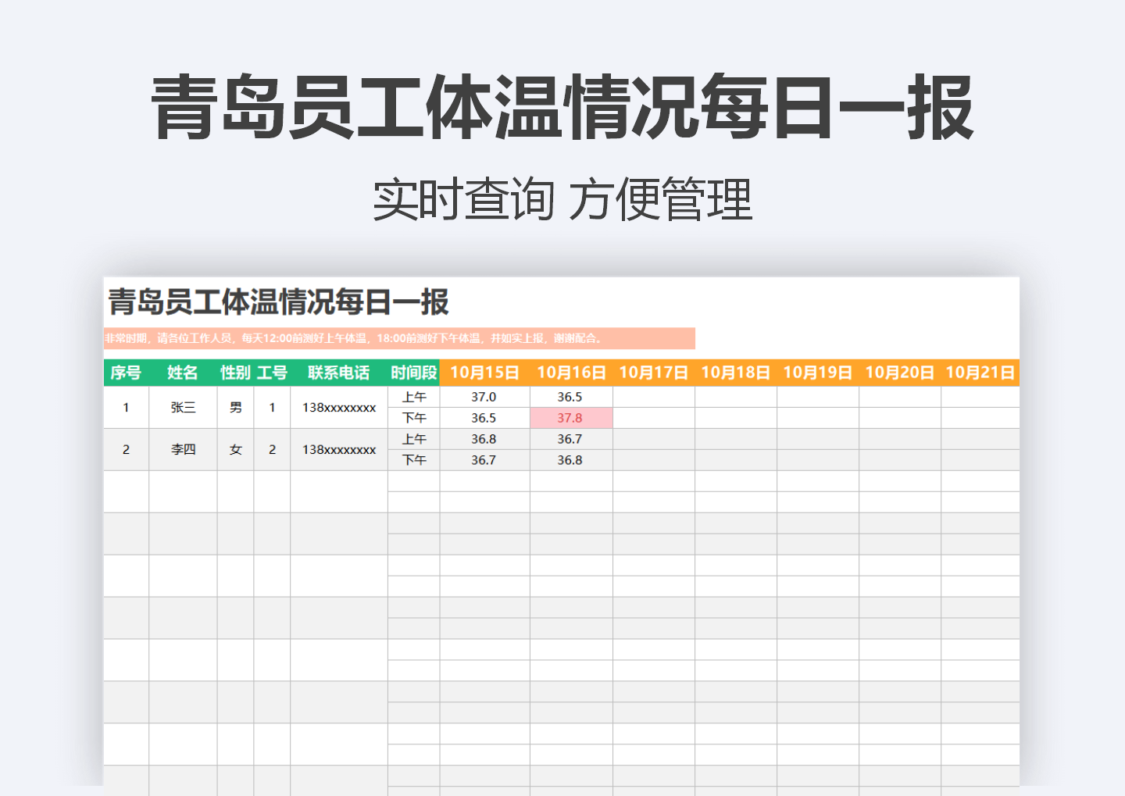Viewport: 1125px width, 796px height.
Task: Select the 性别 column header
Action: [236, 373]
